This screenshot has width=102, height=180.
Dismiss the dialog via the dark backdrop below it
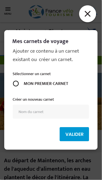(51, 154)
